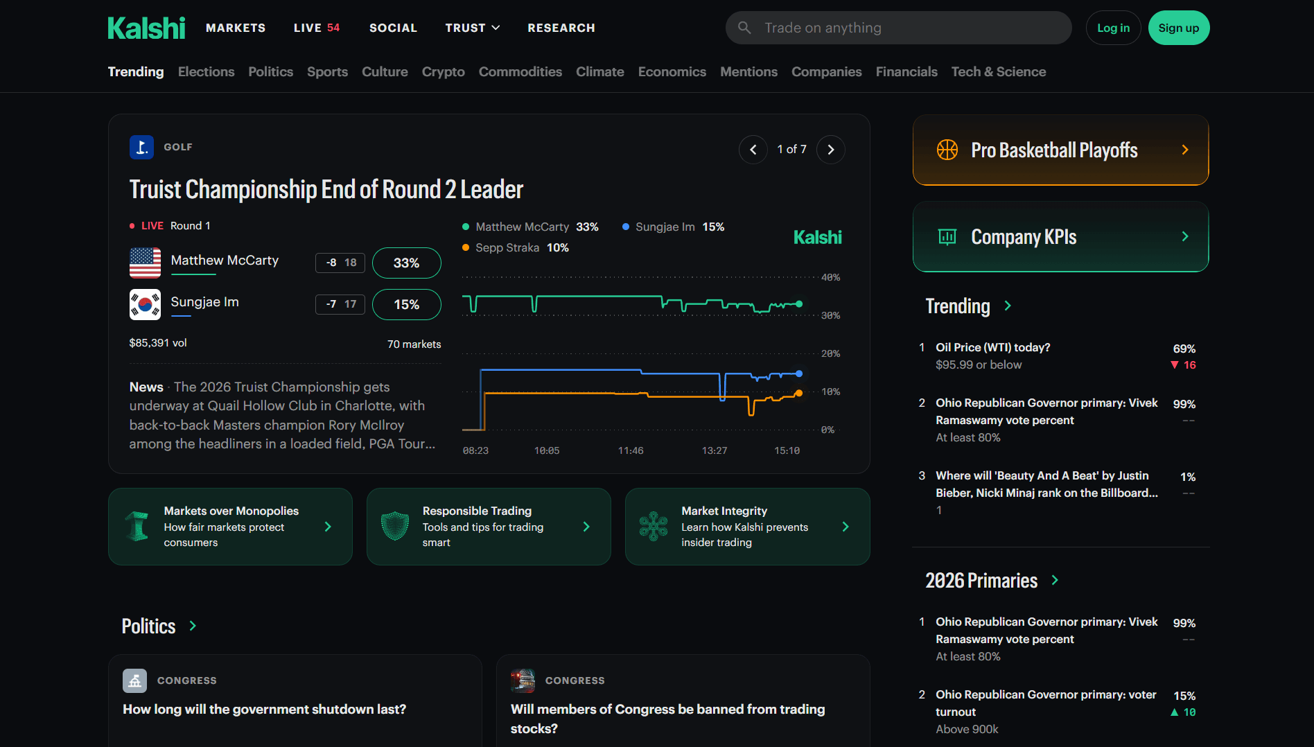Select the Financials category tab
Image resolution: width=1314 pixels, height=747 pixels.
pyautogui.click(x=906, y=71)
